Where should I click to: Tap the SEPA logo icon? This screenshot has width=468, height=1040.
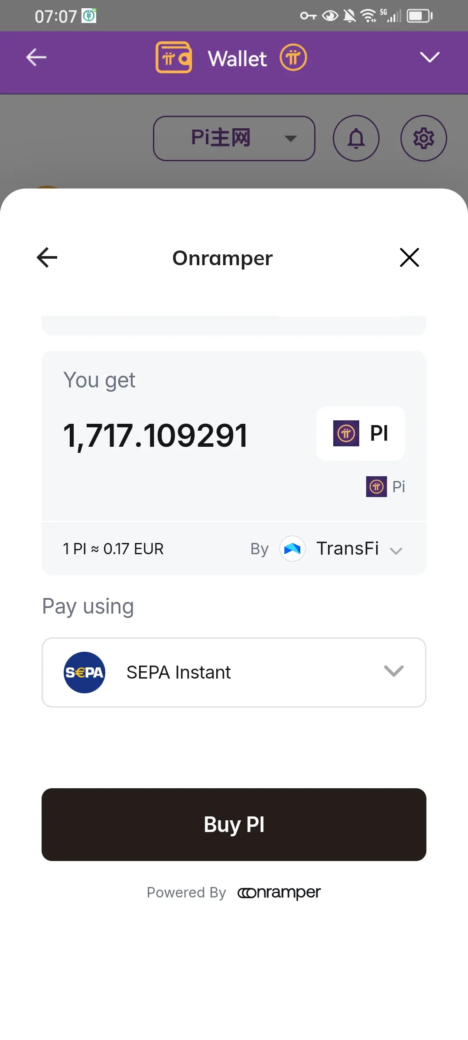tap(84, 672)
